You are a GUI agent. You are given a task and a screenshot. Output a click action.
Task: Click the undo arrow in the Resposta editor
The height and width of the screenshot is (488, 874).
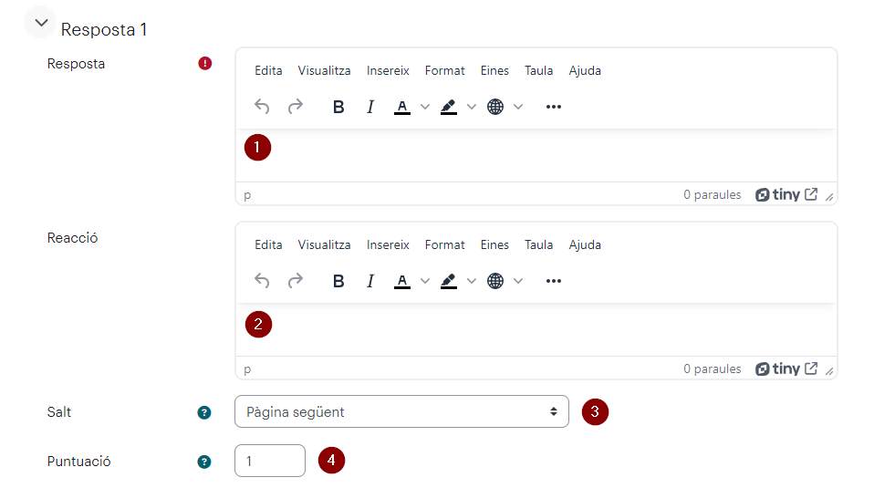262,107
